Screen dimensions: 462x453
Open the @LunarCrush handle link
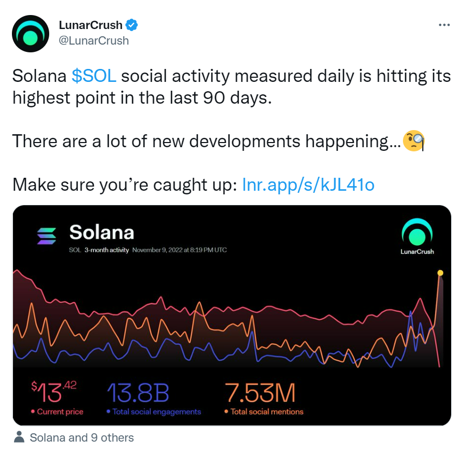(94, 40)
